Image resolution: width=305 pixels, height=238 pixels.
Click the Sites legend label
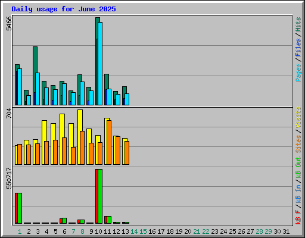(298, 144)
